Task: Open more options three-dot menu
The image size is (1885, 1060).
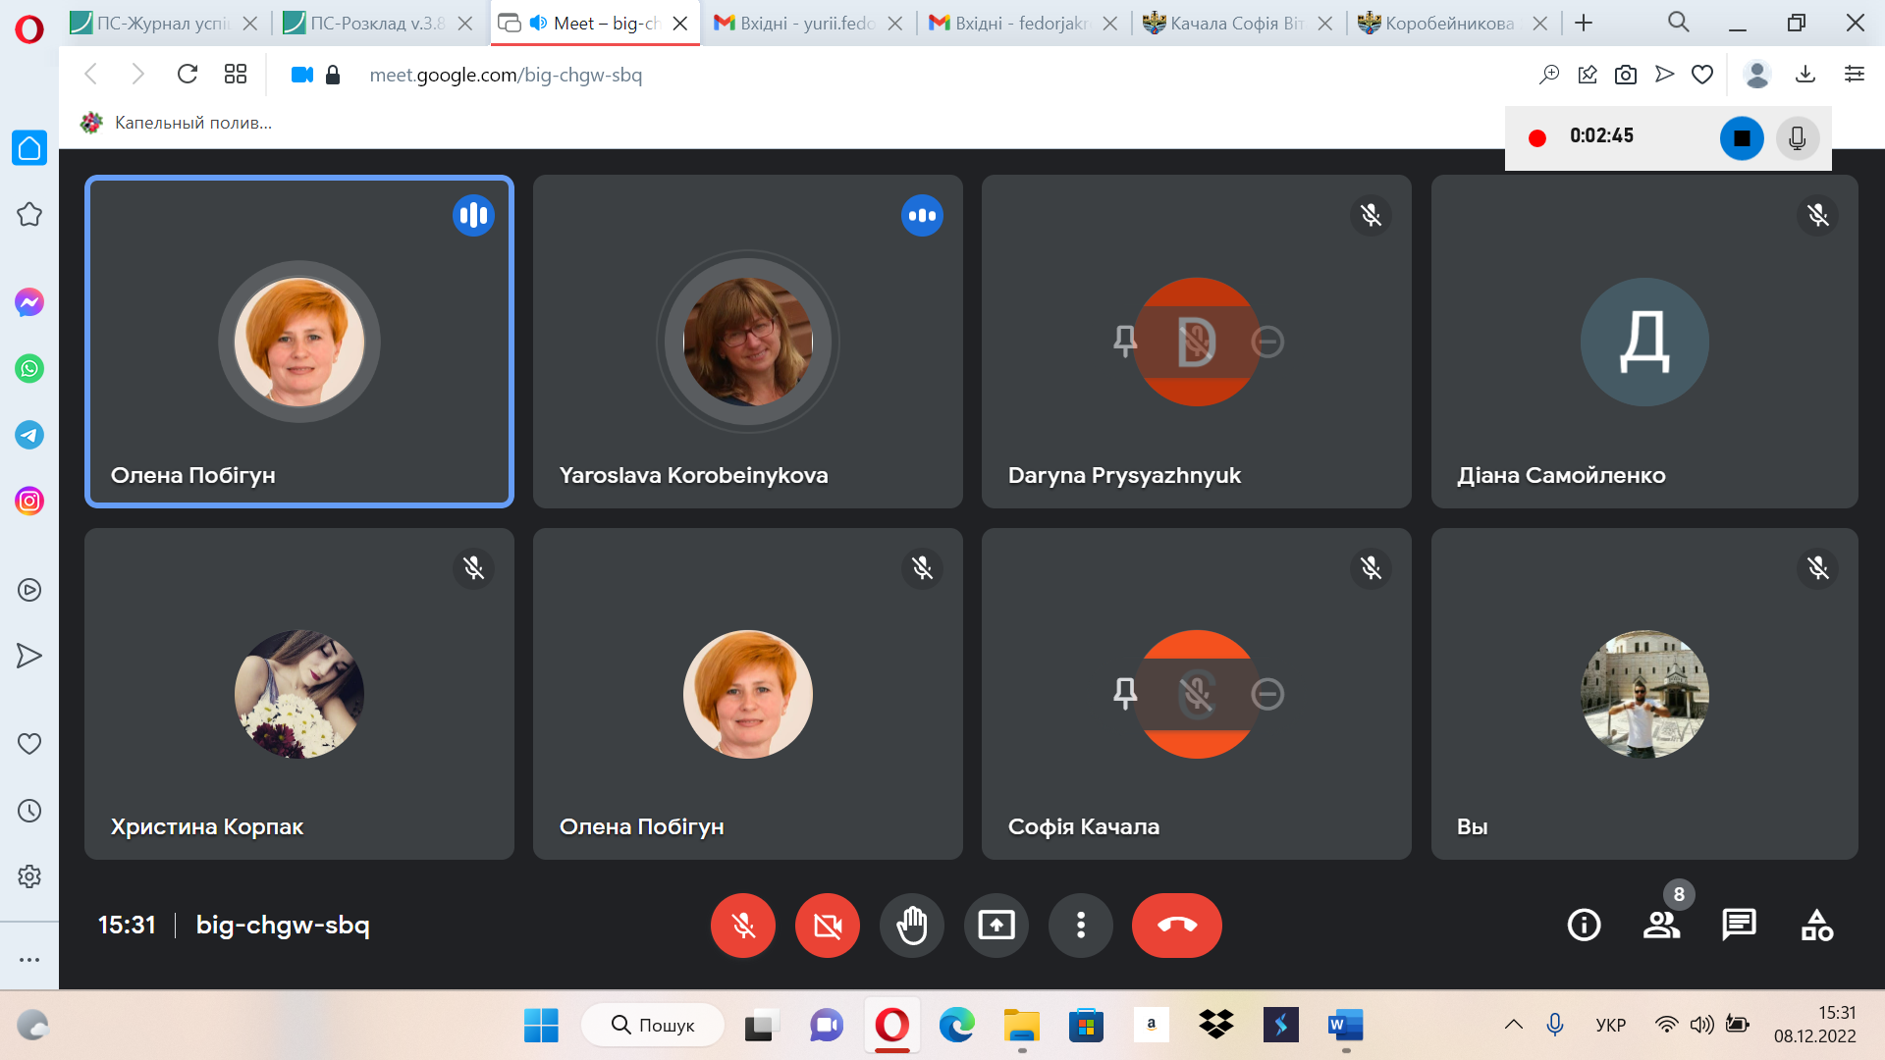Action: tap(1080, 925)
